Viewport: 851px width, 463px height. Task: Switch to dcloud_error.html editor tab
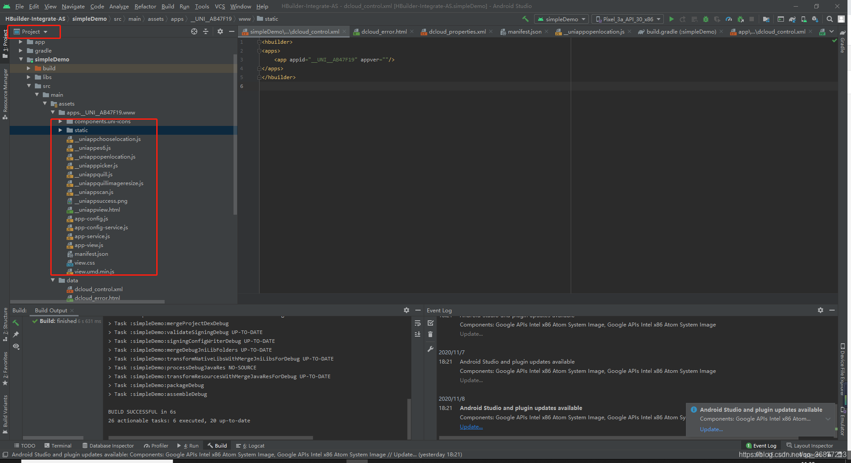coord(384,32)
